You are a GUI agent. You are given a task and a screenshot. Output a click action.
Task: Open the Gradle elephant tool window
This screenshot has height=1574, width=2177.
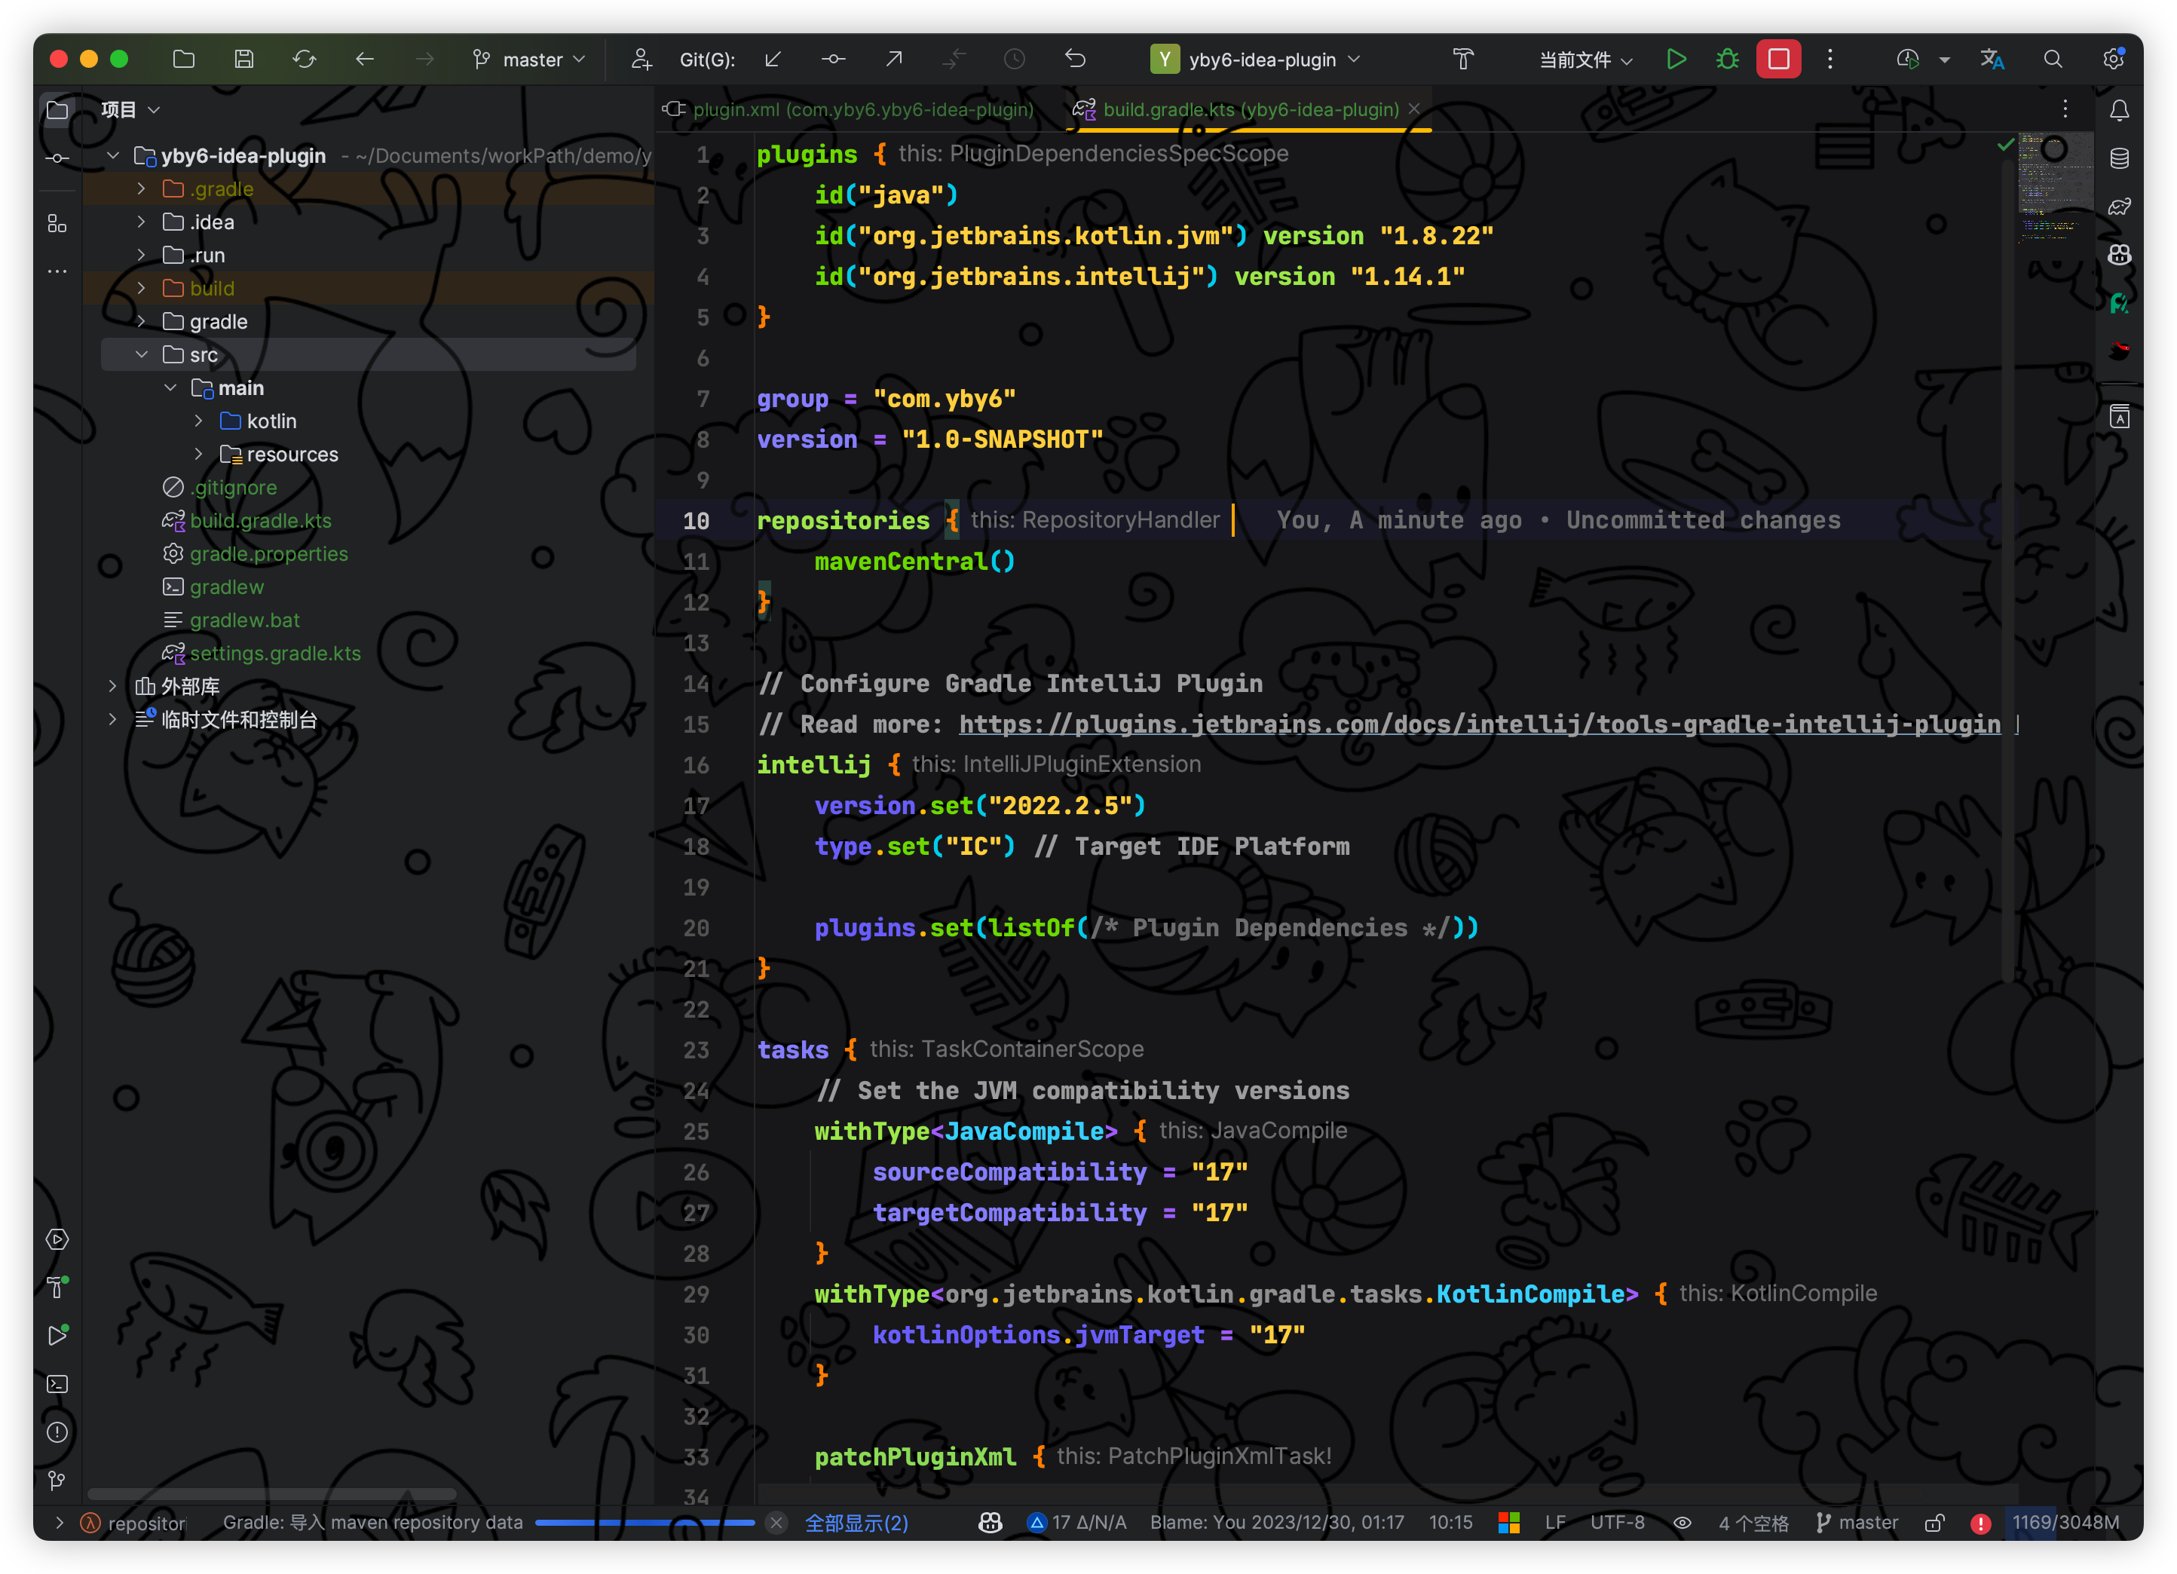click(2120, 207)
